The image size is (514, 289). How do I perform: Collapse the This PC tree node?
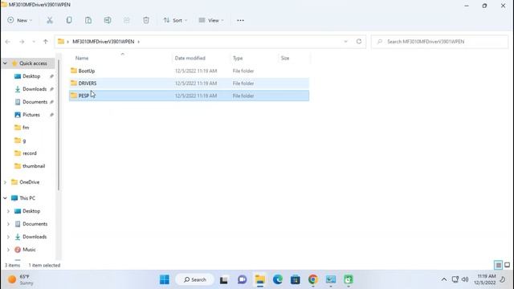[5, 198]
